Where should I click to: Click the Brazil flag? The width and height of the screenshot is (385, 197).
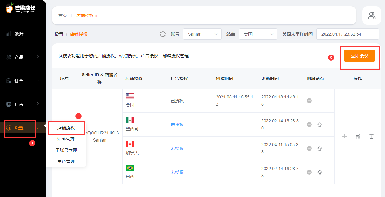130,168
